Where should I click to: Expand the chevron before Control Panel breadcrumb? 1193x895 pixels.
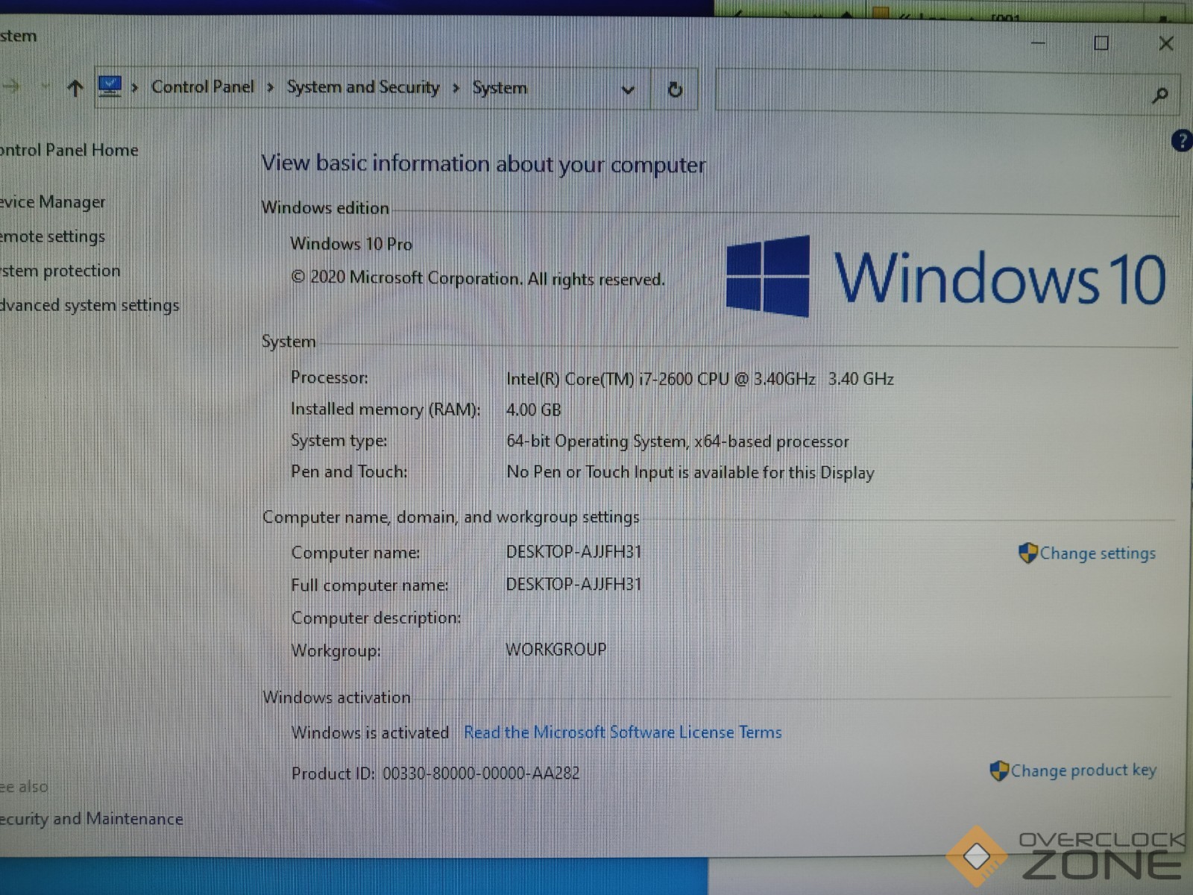(x=135, y=88)
